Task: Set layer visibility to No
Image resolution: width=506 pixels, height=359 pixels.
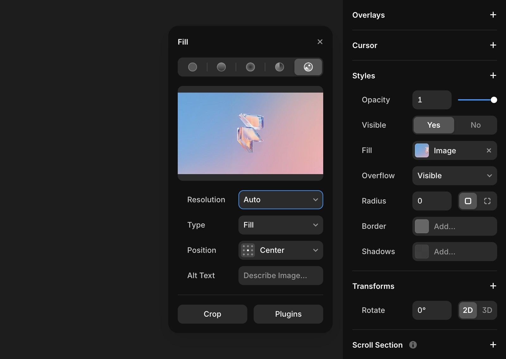Action: pyautogui.click(x=475, y=125)
